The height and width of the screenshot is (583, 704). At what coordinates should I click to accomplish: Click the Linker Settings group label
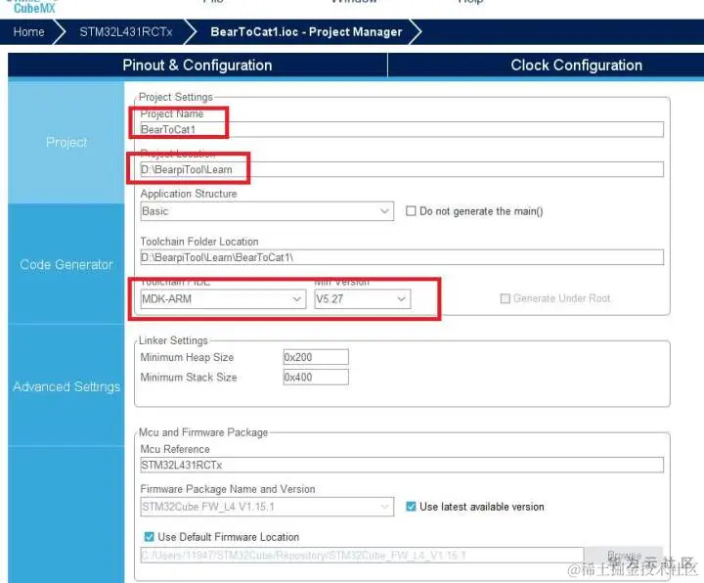click(x=173, y=340)
